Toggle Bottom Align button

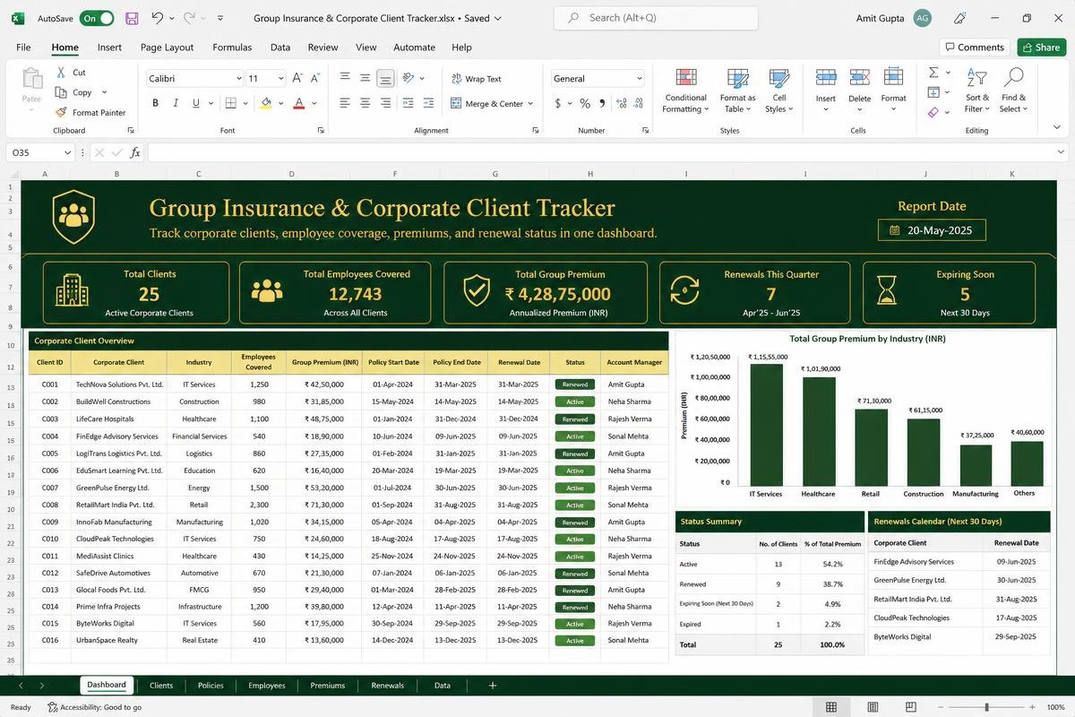pyautogui.click(x=386, y=79)
